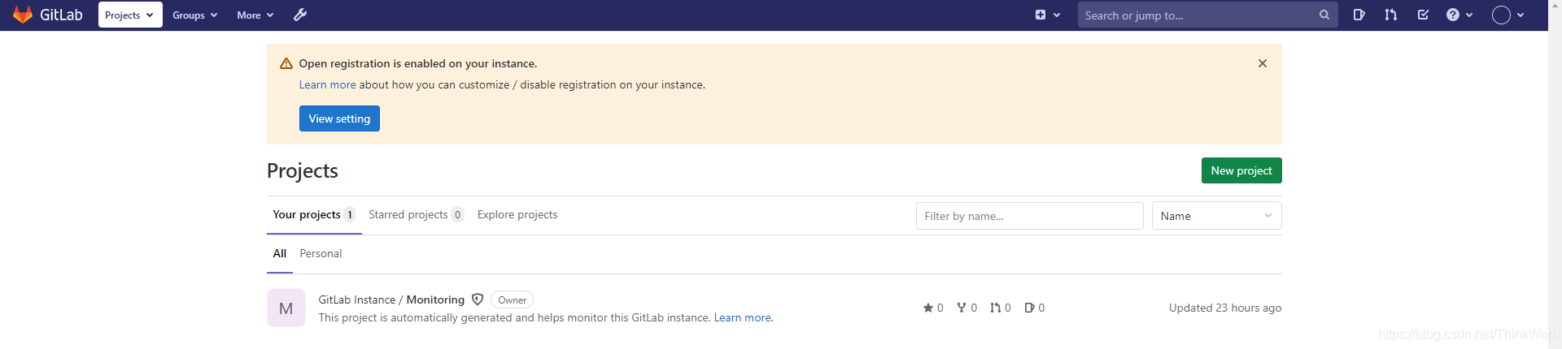Click the search magnifier icon
The height and width of the screenshot is (349, 1562).
coord(1324,15)
